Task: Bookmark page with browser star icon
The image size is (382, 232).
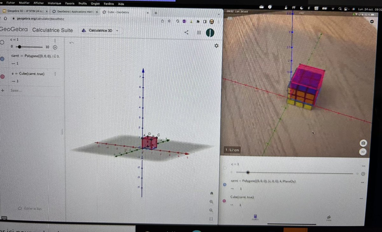Action: coord(169,21)
